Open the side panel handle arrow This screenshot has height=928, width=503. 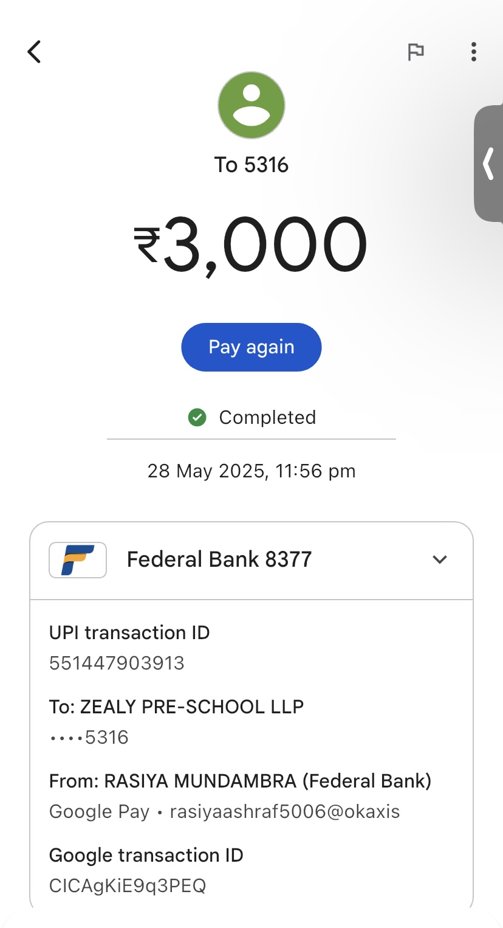click(x=488, y=164)
